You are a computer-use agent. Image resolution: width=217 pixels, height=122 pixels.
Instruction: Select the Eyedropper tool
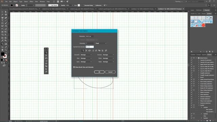coord(2,41)
